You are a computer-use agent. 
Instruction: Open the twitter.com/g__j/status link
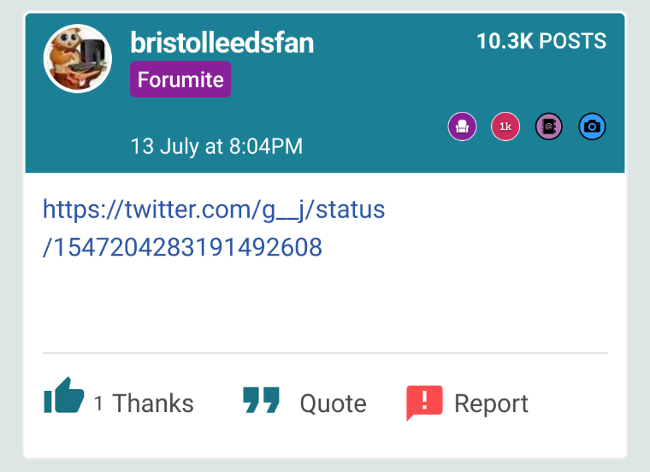[214, 209]
